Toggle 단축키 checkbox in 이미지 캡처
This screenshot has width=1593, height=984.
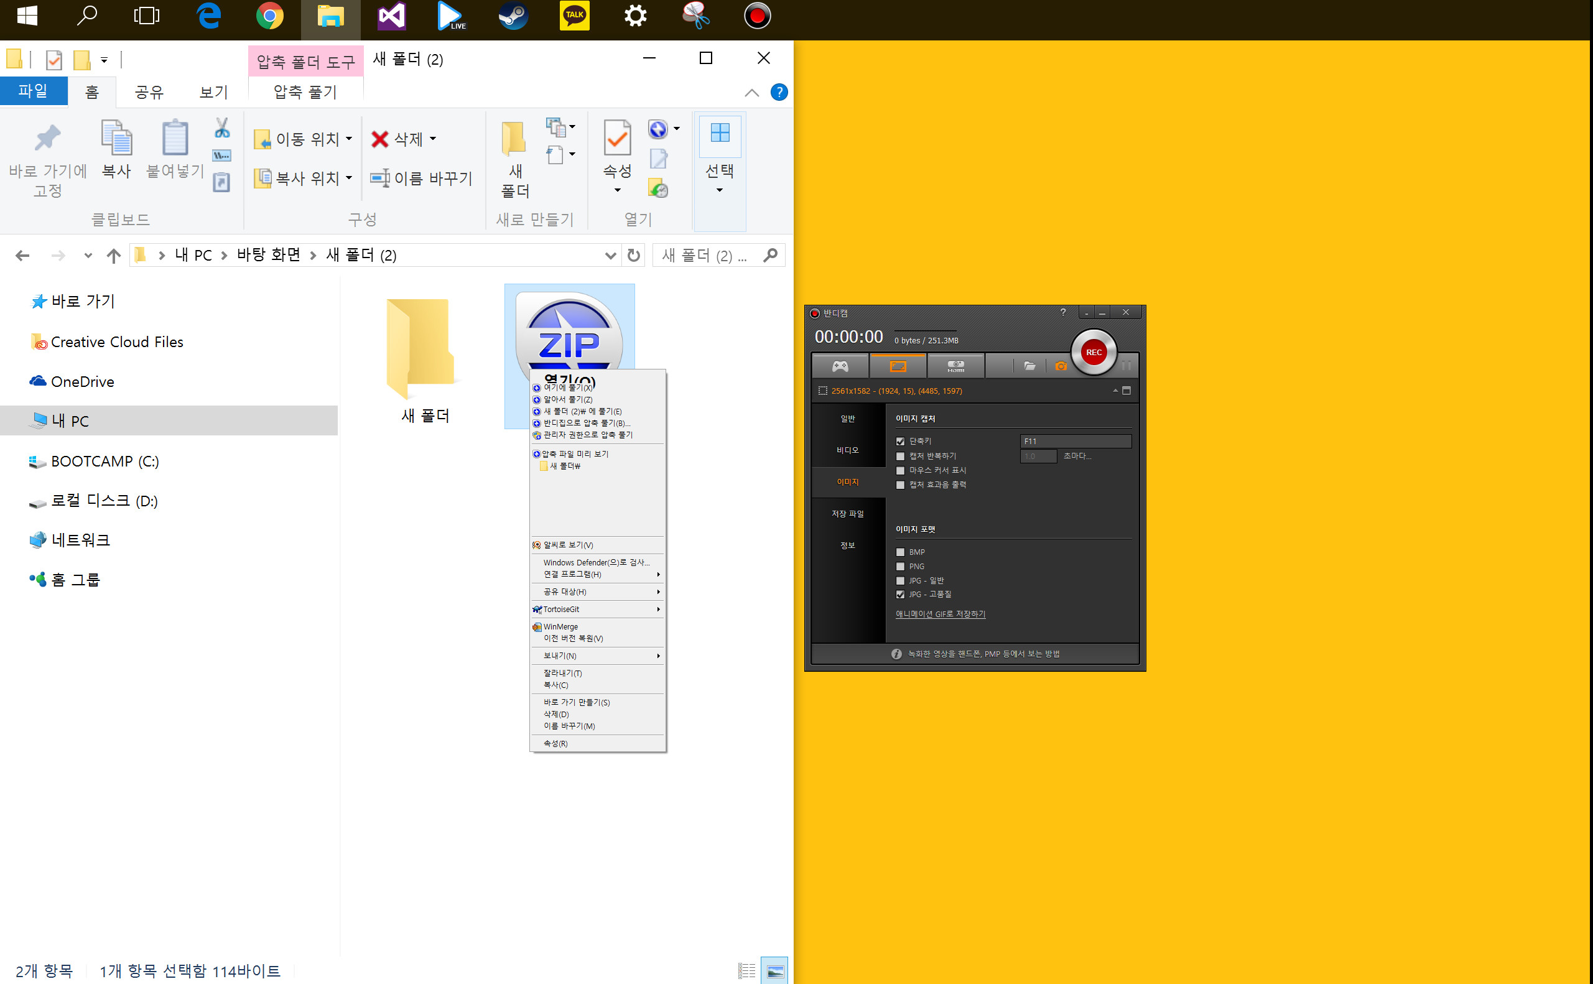coord(900,440)
